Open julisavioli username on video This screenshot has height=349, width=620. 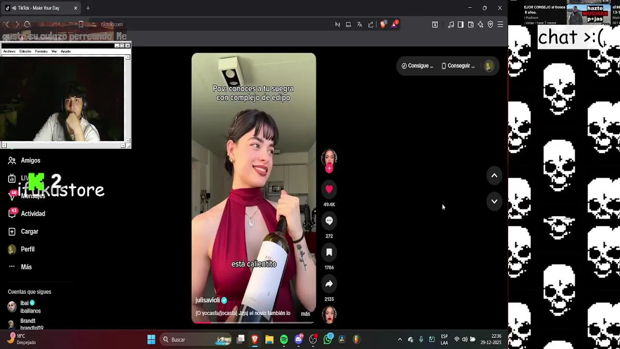click(208, 301)
